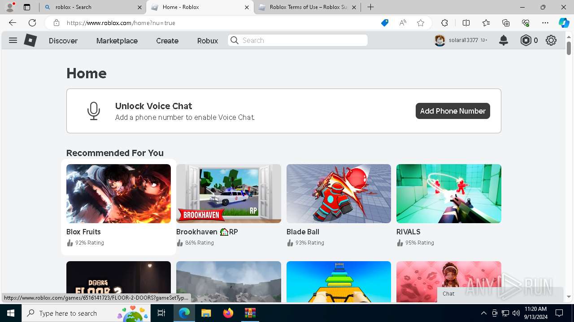Click the taskbar search box
574x322 pixels.
(x=87, y=313)
